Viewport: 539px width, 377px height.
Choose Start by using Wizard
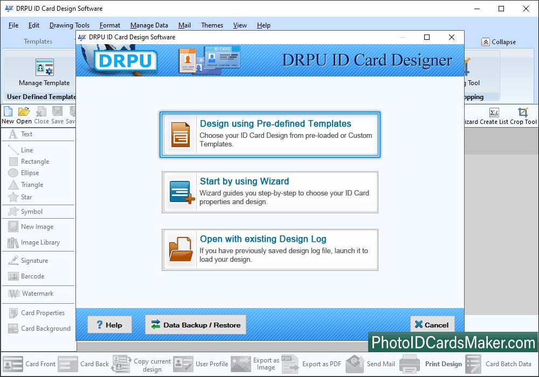pyautogui.click(x=270, y=192)
